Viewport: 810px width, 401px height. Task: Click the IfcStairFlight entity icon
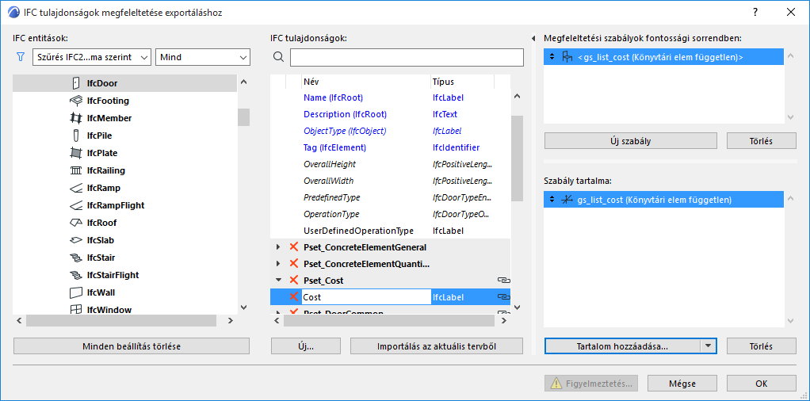pyautogui.click(x=76, y=275)
